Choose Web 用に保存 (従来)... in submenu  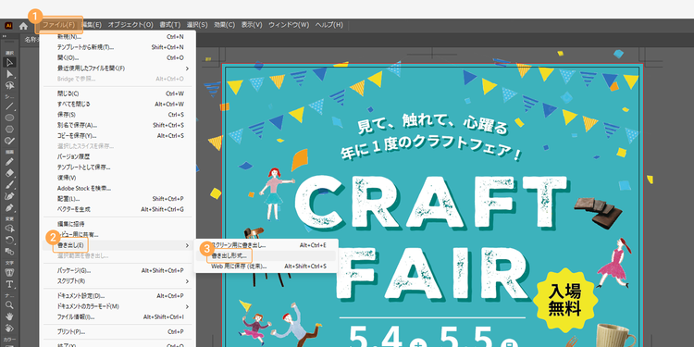266,266
